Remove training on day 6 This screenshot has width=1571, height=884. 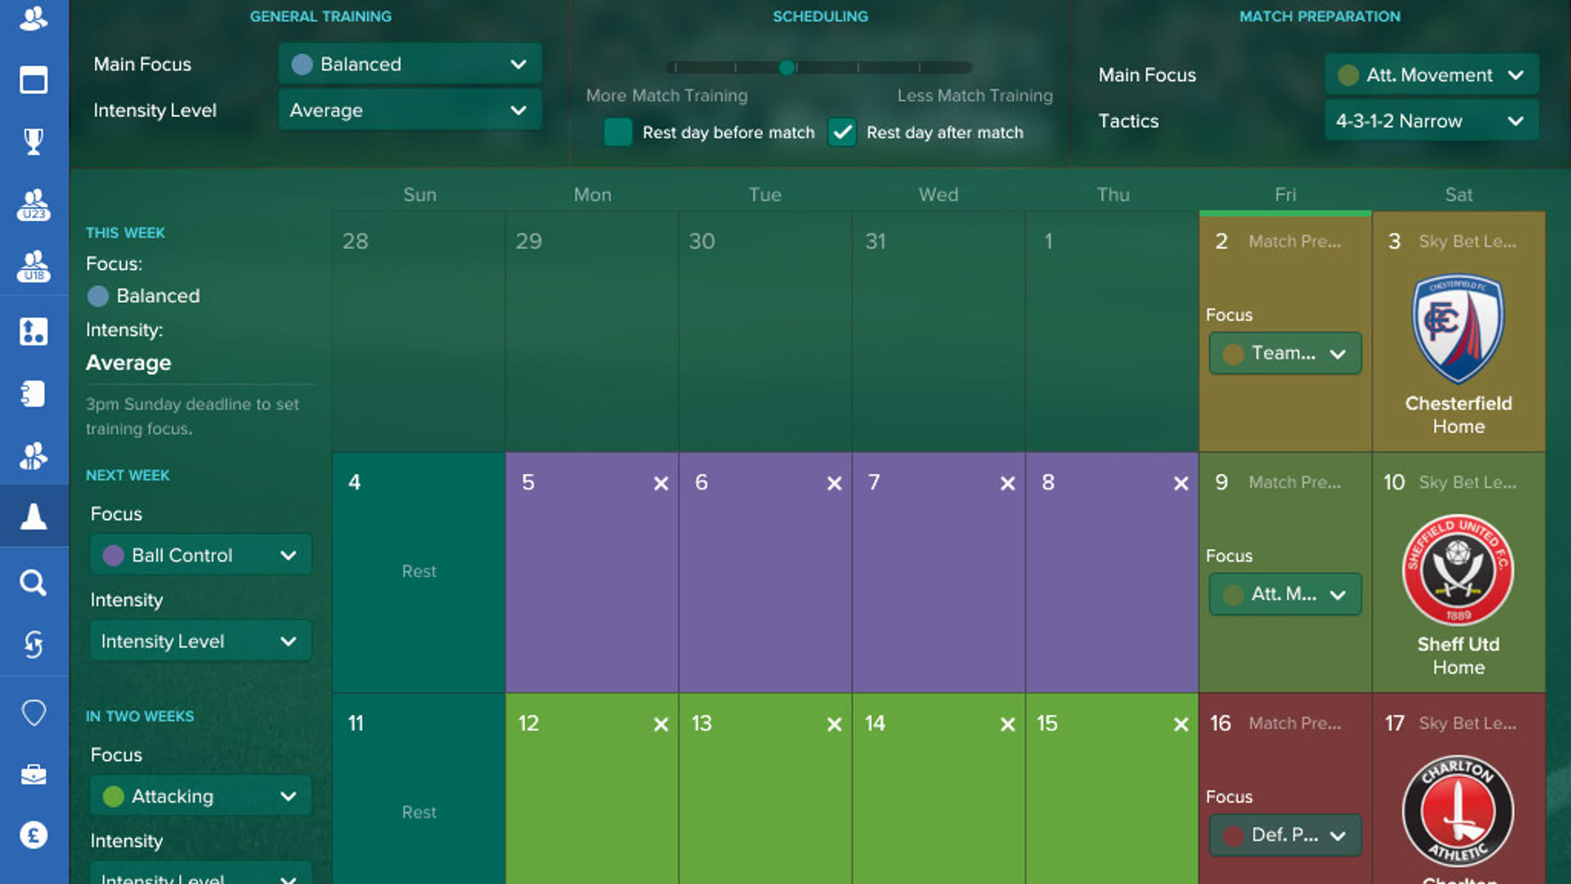click(835, 484)
